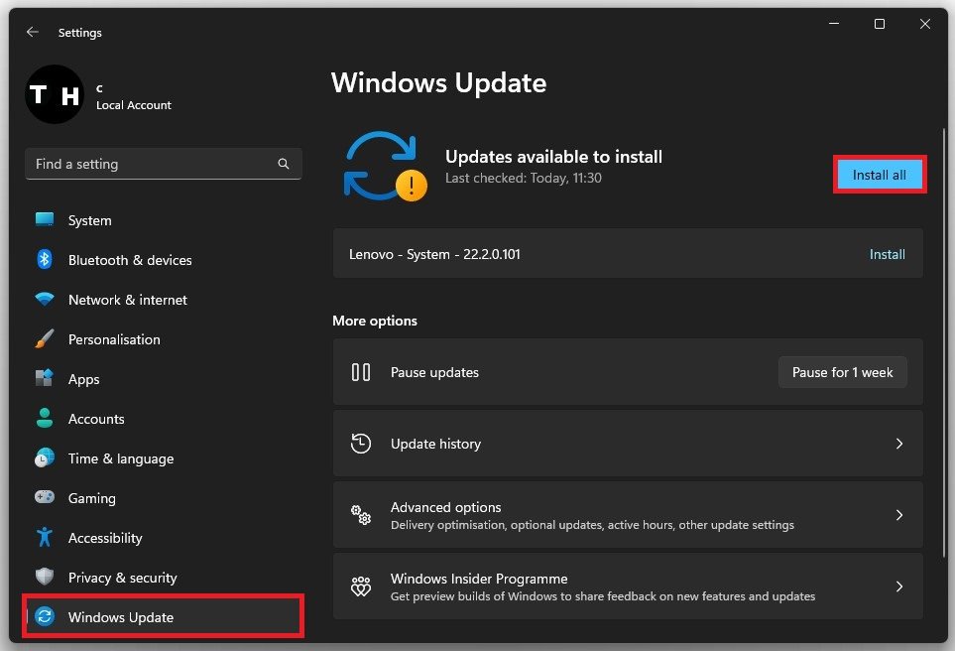
Task: Open Bluetooth & devices via its icon
Action: (x=45, y=260)
